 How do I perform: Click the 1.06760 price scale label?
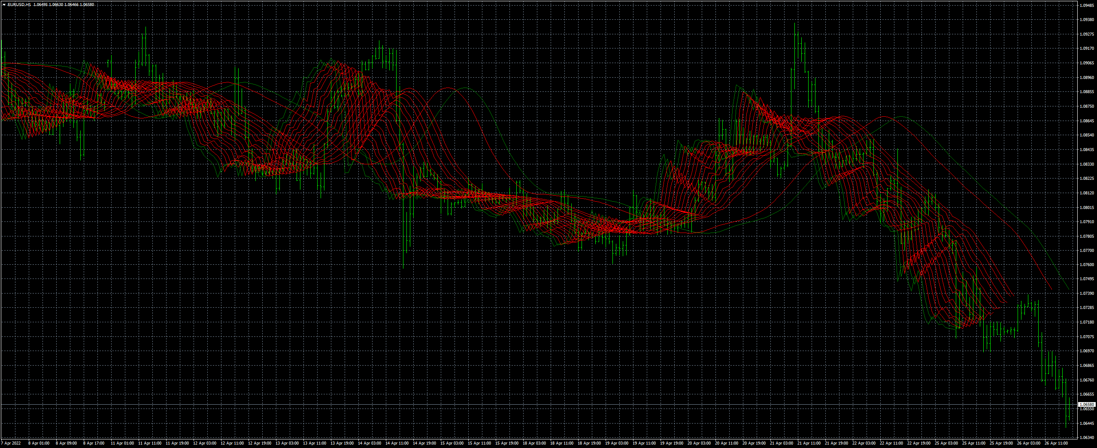click(x=1087, y=380)
